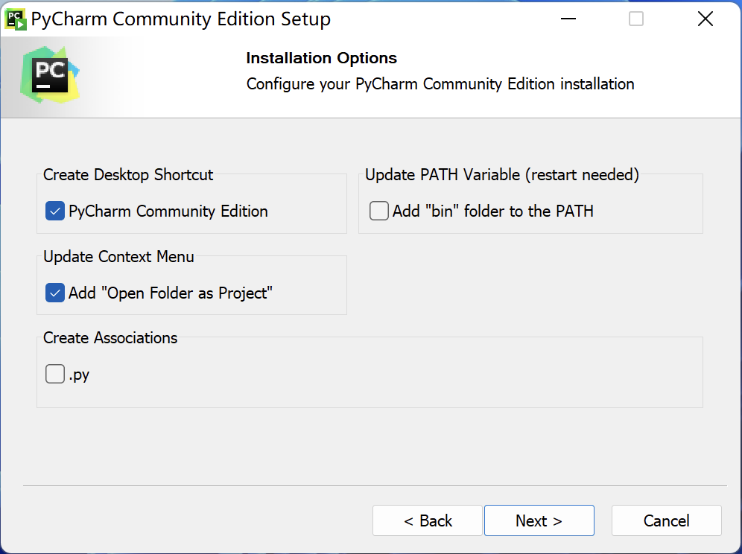Check the .py box under Create Associations
Image resolution: width=742 pixels, height=554 pixels.
tap(54, 374)
